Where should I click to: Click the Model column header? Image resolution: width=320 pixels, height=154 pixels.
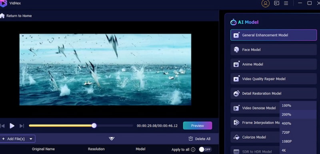click(x=140, y=149)
